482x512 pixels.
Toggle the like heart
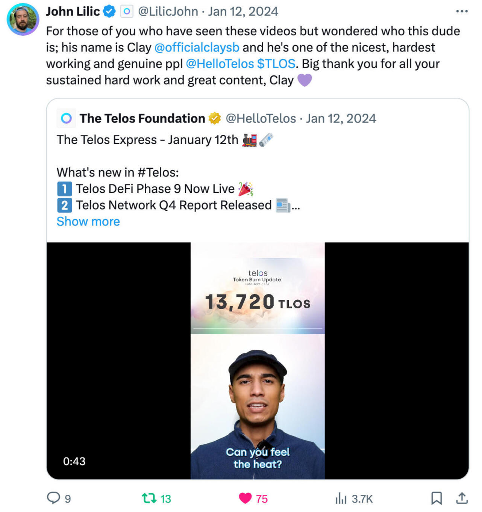click(245, 498)
